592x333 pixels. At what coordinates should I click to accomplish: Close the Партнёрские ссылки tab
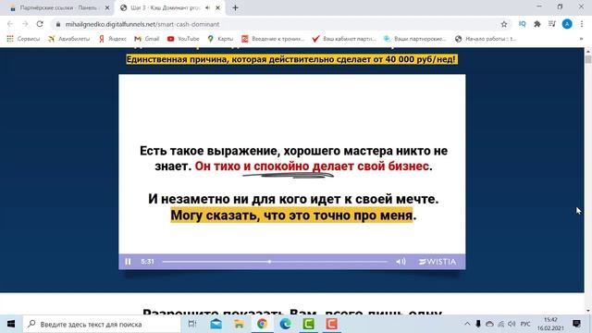click(107, 7)
